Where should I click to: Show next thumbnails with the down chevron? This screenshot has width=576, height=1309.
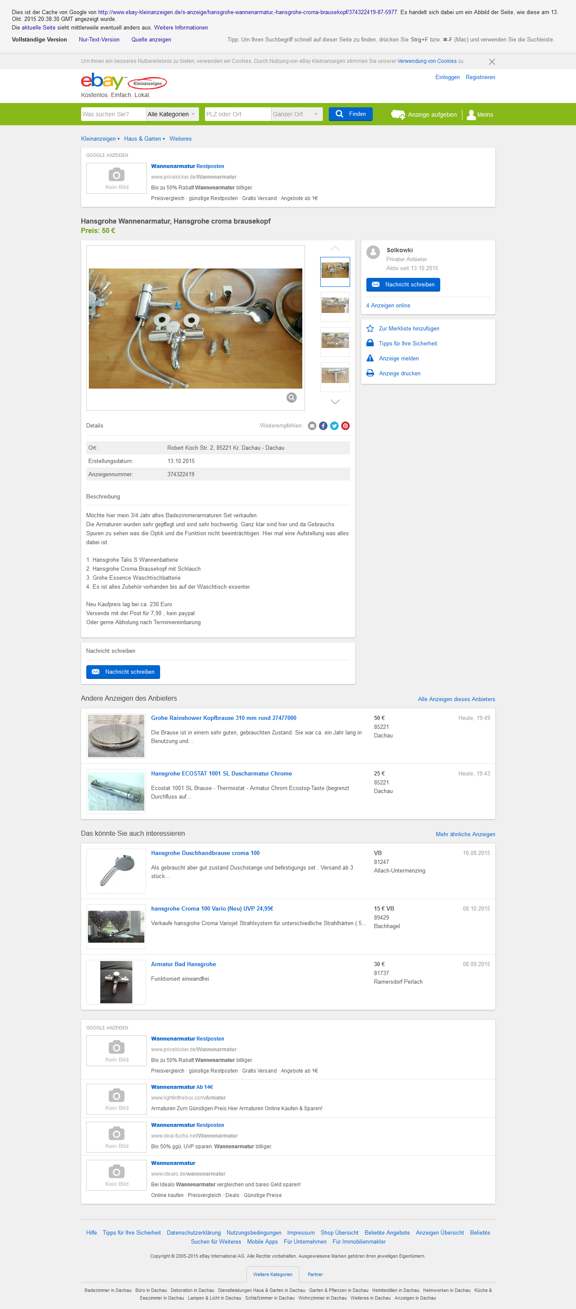(x=335, y=401)
